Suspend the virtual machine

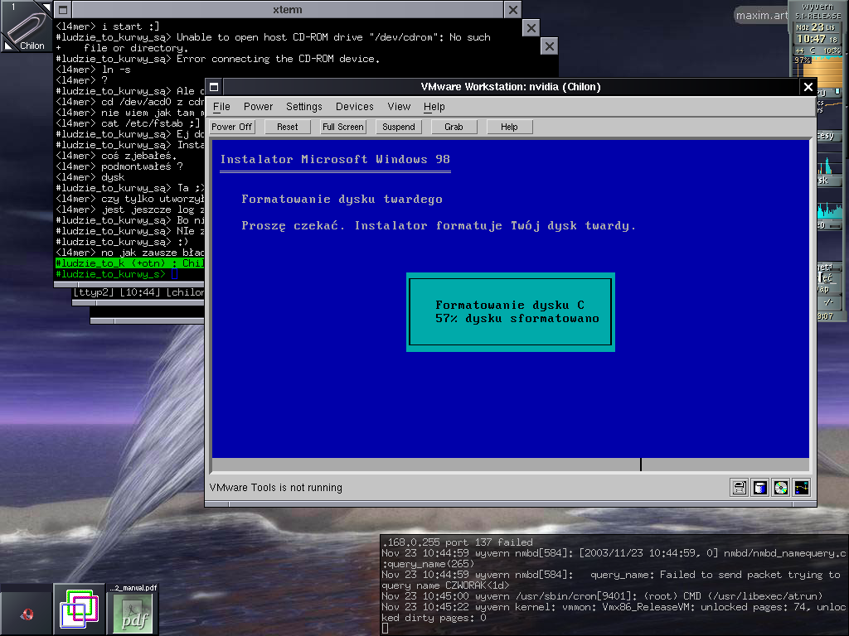tap(399, 127)
